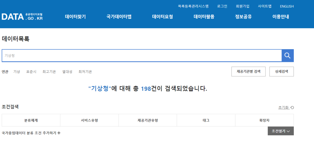The image size is (314, 147).
Task: Switch to ENGLISH version
Action: click(287, 6)
